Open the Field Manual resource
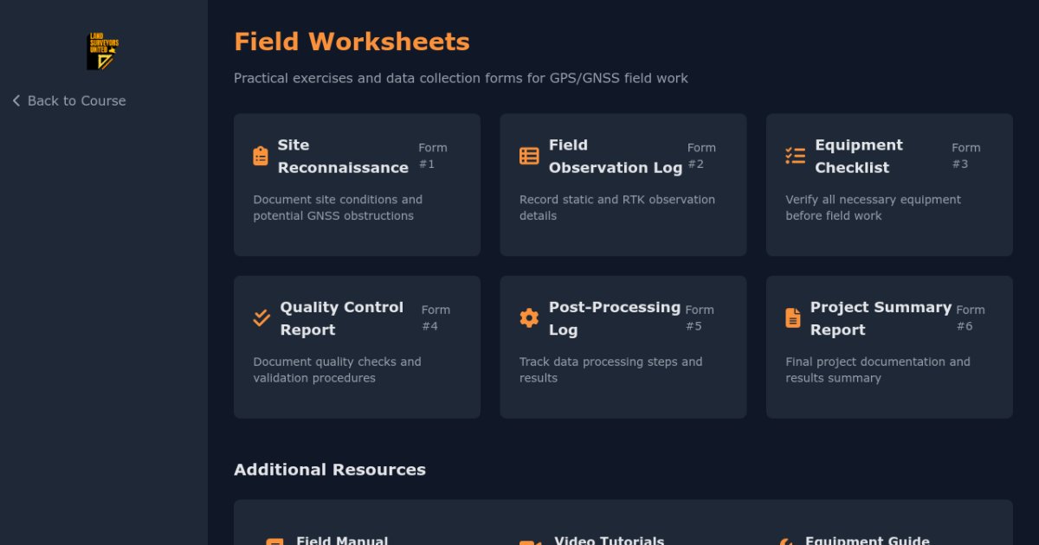Screen dimensions: 1039x545 click(x=341, y=541)
